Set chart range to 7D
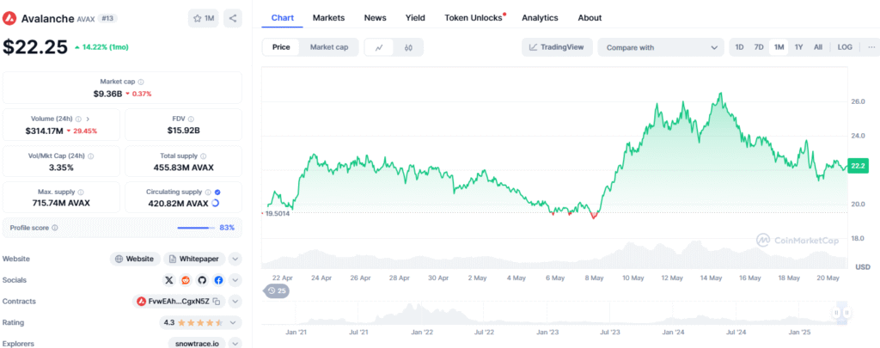The image size is (880, 348). [x=759, y=47]
